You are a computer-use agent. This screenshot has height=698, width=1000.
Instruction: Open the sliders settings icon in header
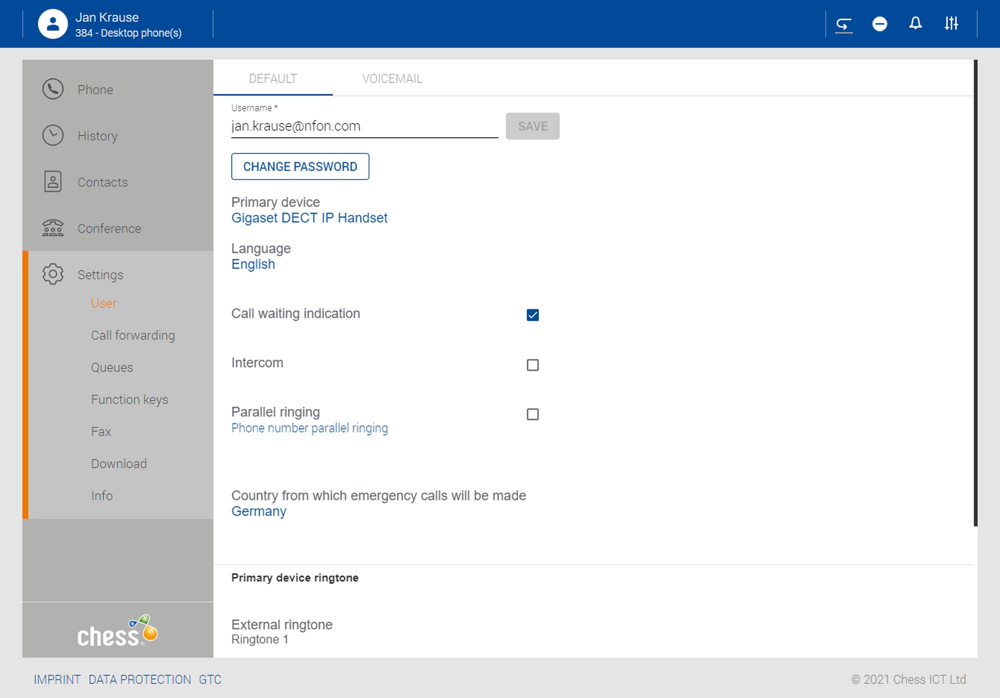(951, 23)
